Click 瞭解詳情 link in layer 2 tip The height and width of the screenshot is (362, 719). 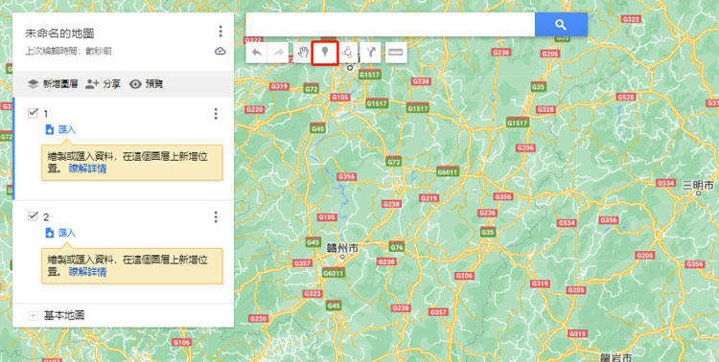[87, 272]
